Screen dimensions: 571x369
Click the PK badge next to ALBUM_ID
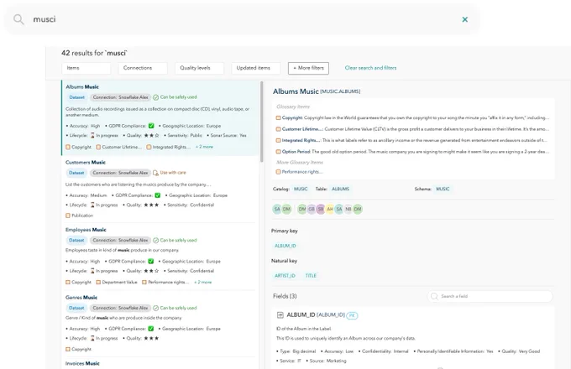point(352,315)
